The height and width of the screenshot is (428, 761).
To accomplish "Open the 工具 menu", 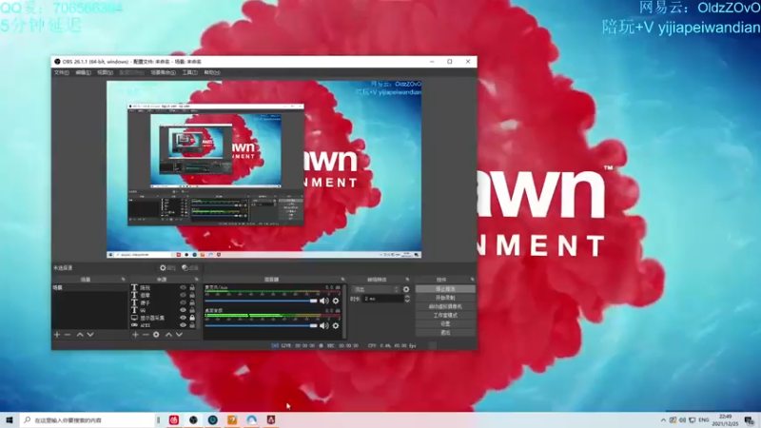I will (x=189, y=72).
